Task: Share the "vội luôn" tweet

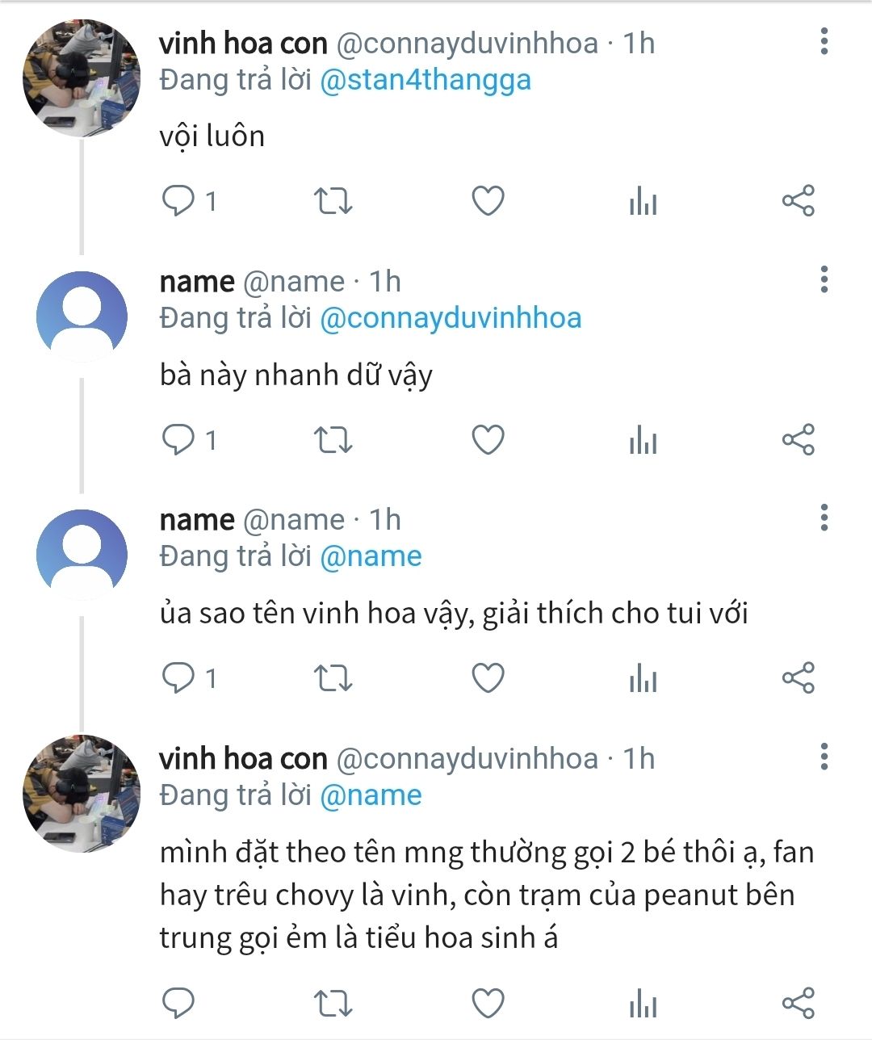Action: (x=798, y=201)
